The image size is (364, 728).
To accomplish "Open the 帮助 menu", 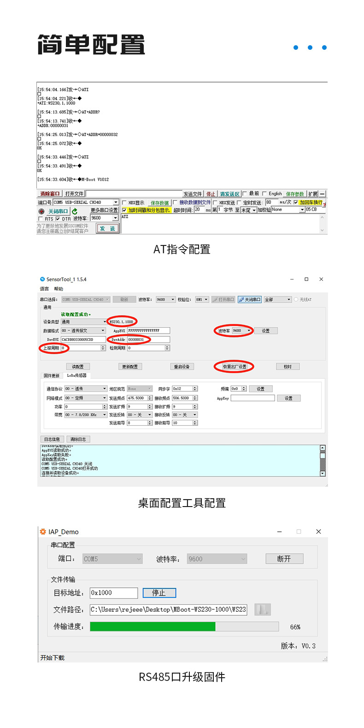I will tap(59, 289).
